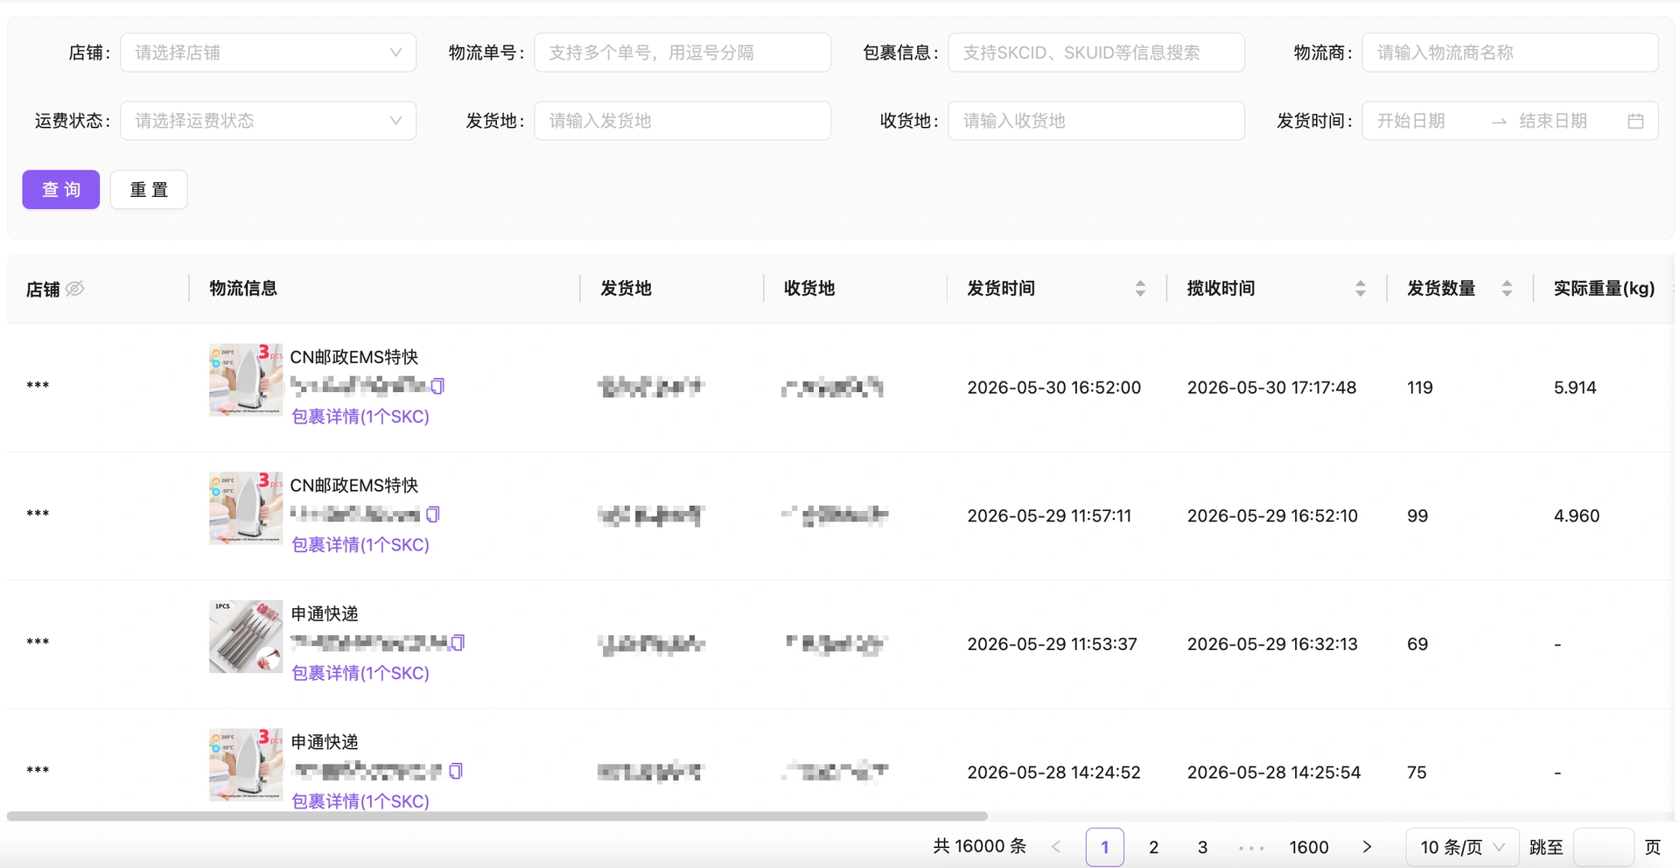Click 实际重量(kg) column header

click(x=1604, y=288)
